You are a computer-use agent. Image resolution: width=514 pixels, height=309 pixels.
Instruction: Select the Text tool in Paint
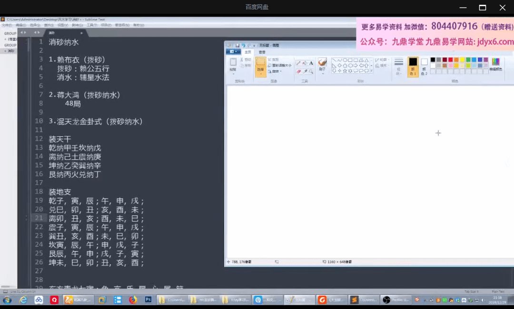pos(311,63)
